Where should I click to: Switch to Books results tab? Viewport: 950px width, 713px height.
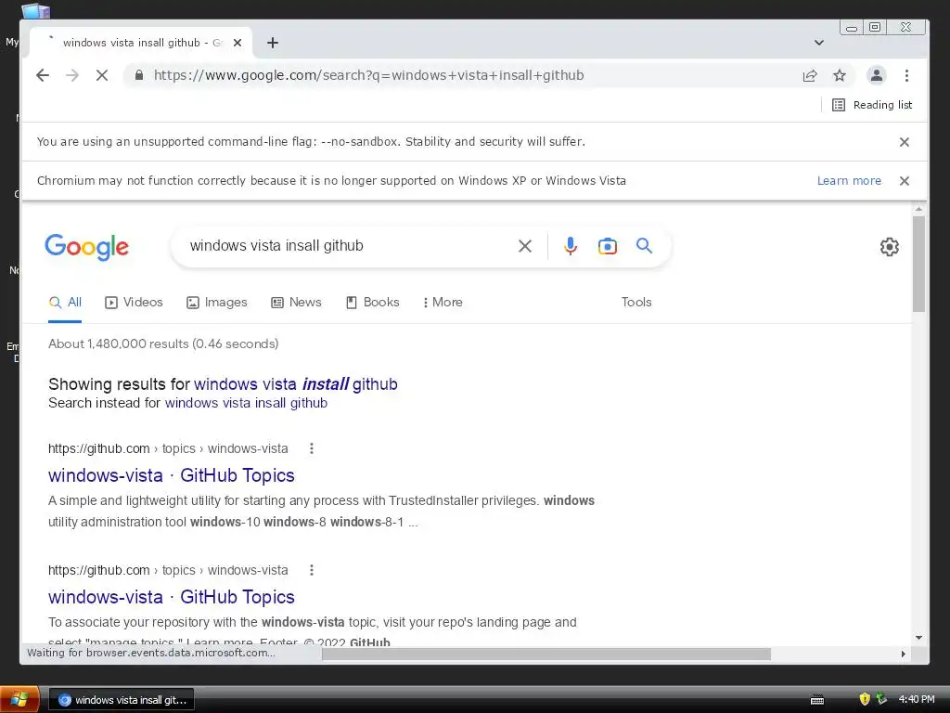[372, 302]
